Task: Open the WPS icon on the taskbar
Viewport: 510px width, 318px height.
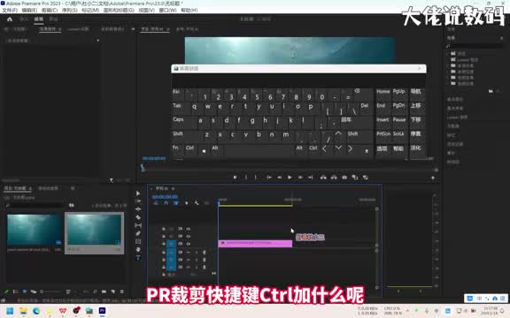Action: pyautogui.click(x=63, y=311)
